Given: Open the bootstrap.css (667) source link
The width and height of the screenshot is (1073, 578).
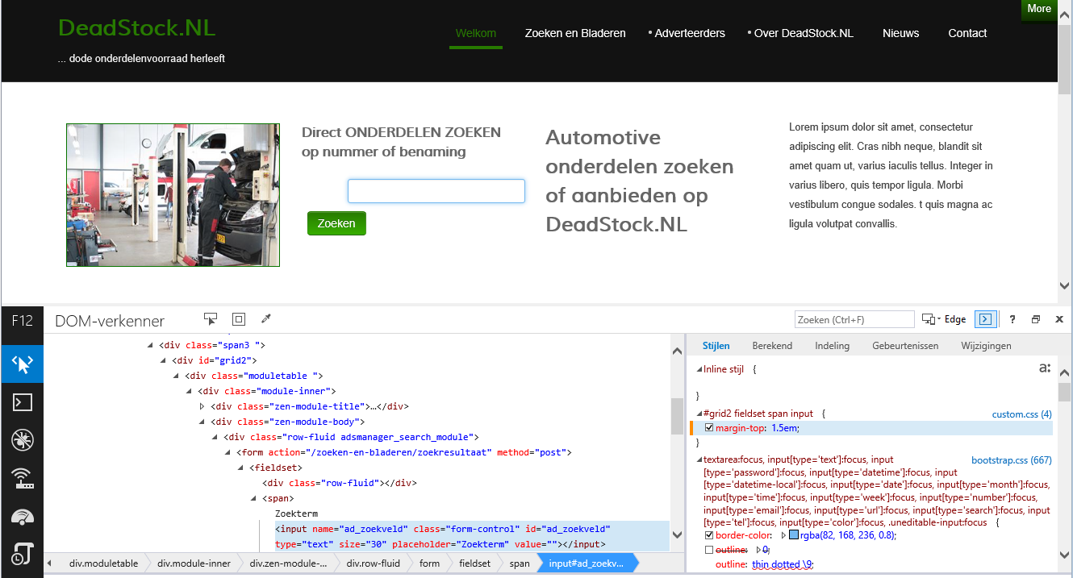Looking at the screenshot, I should (1012, 460).
